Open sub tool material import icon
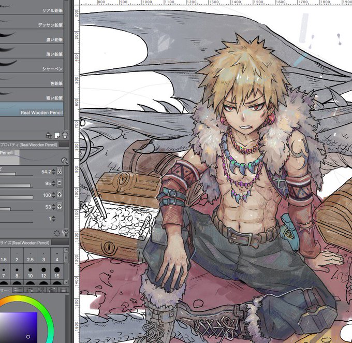Screen dimensions: 352x343 point(49,135)
